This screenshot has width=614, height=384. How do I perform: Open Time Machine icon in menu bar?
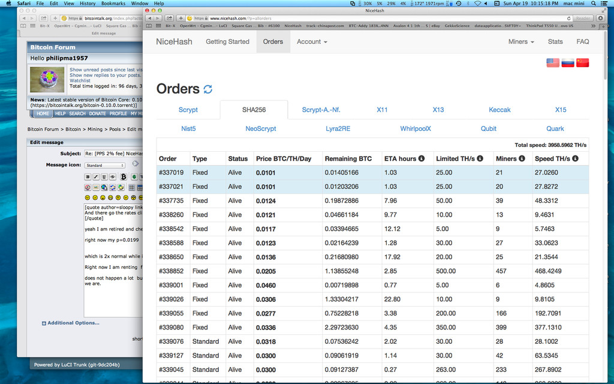click(x=458, y=4)
